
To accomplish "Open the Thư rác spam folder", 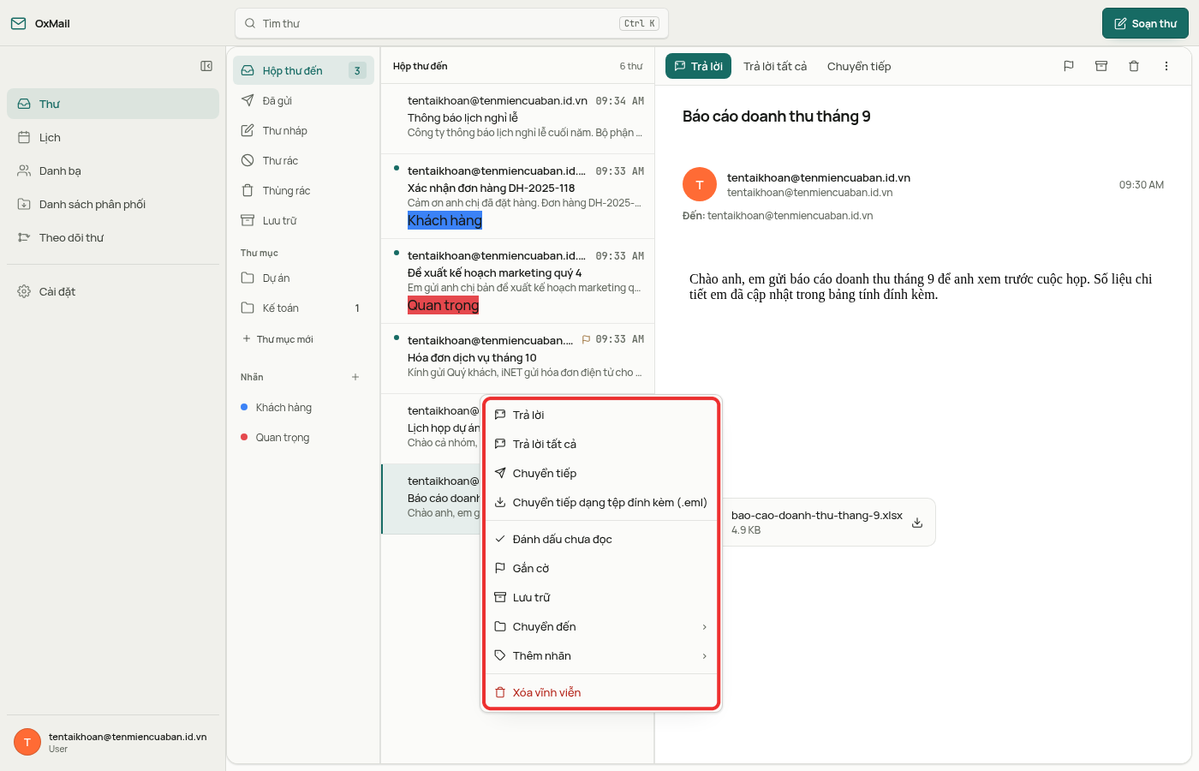I will point(303,160).
